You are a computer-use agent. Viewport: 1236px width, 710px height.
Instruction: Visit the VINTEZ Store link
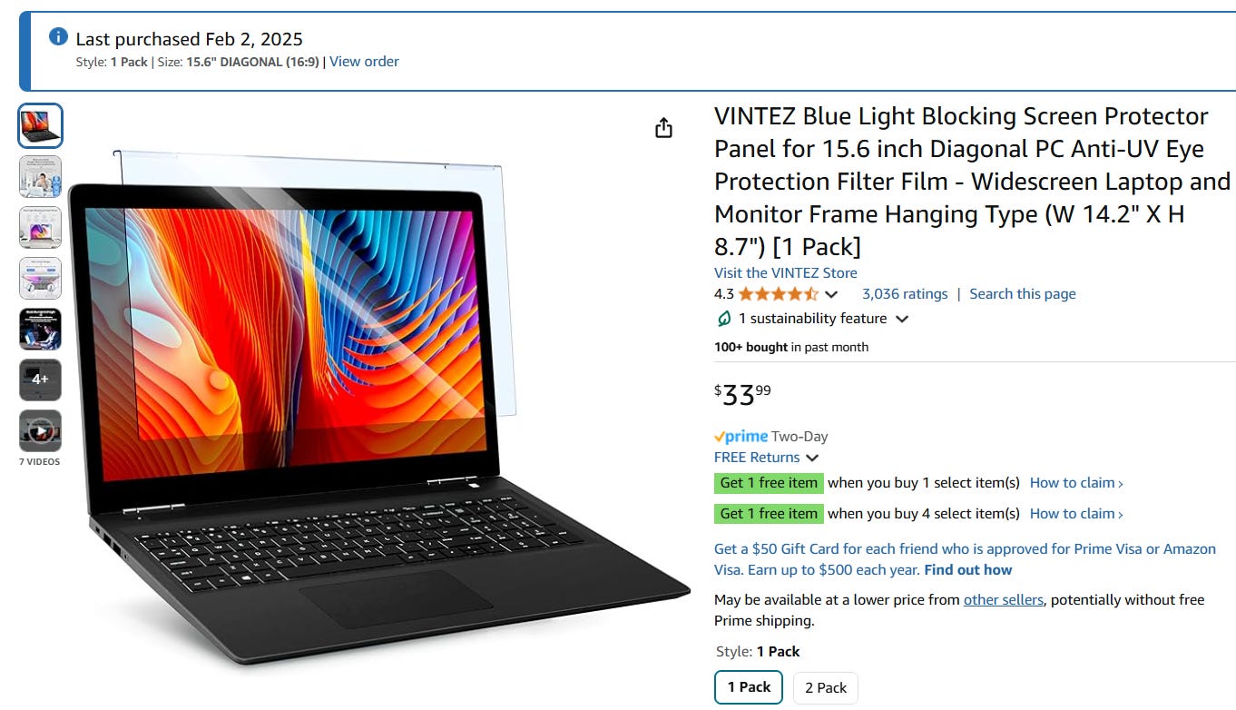pos(786,272)
